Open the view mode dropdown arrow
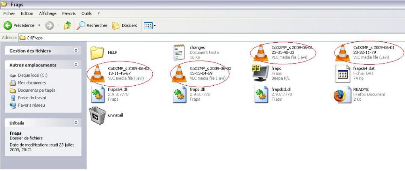 (155, 26)
